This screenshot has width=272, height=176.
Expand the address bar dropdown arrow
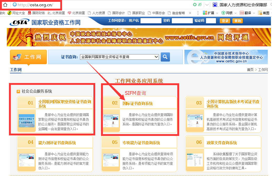207,5
